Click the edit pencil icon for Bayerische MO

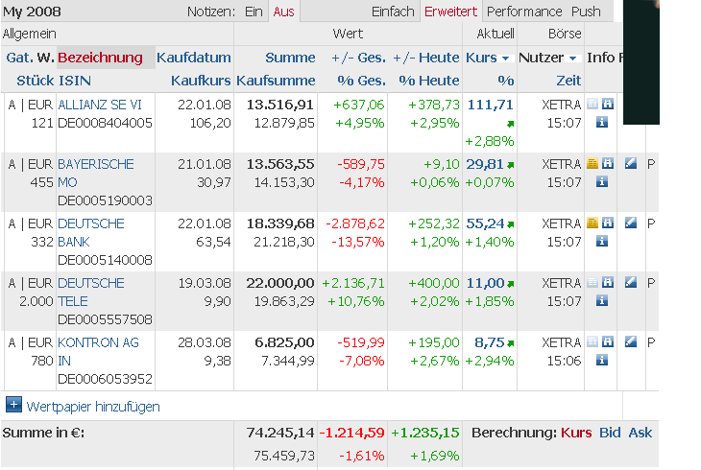(x=631, y=164)
